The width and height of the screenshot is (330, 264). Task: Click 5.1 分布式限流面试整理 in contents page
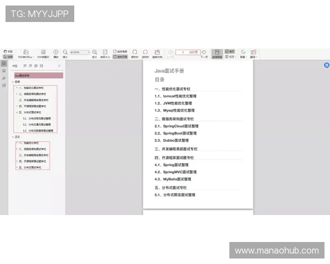pos(175,195)
